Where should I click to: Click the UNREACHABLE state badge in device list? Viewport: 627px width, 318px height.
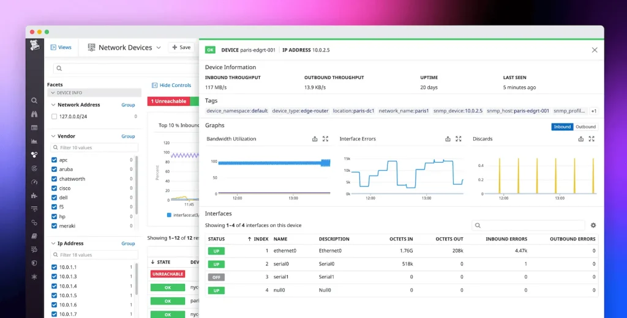click(x=168, y=274)
